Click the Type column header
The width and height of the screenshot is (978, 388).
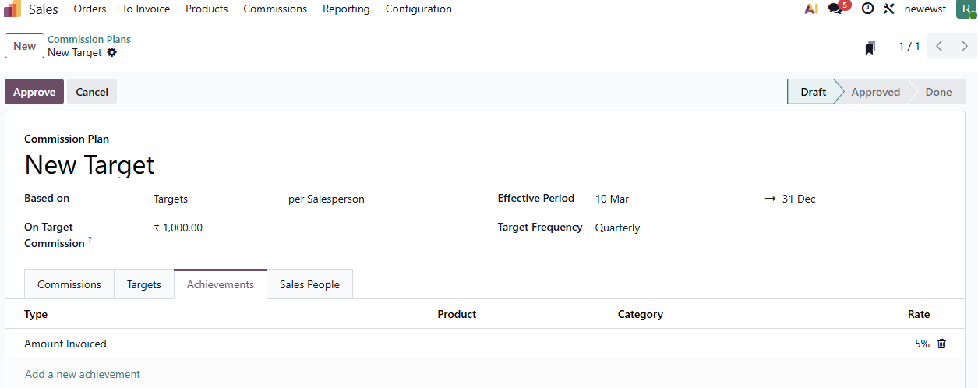36,314
